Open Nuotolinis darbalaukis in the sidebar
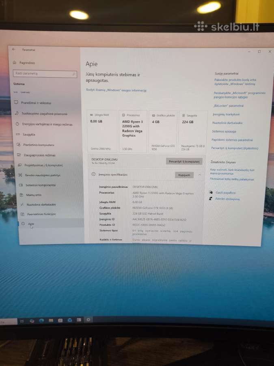 [41, 205]
